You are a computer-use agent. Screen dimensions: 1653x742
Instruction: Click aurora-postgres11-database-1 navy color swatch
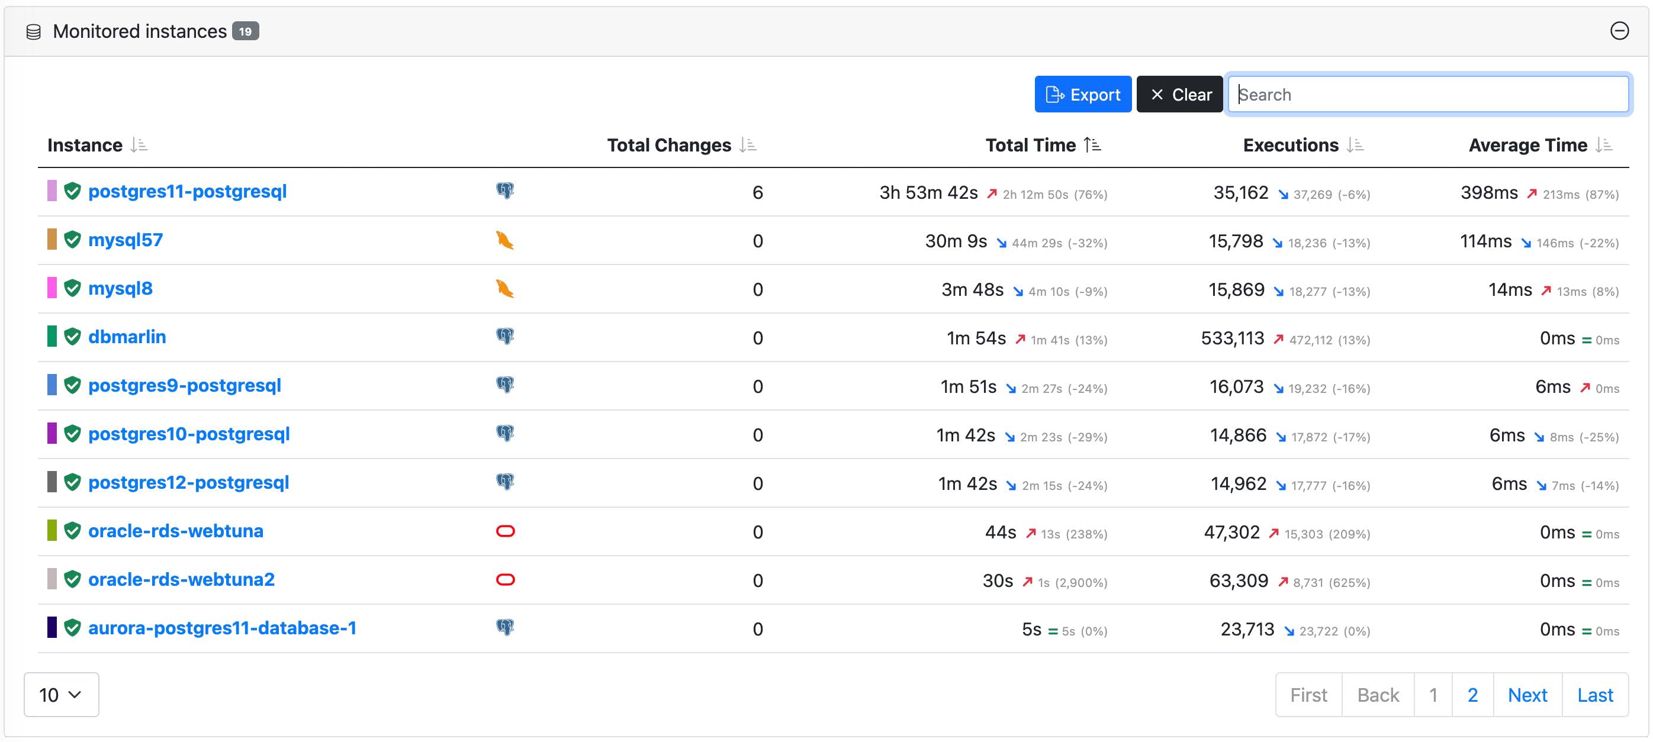[52, 627]
